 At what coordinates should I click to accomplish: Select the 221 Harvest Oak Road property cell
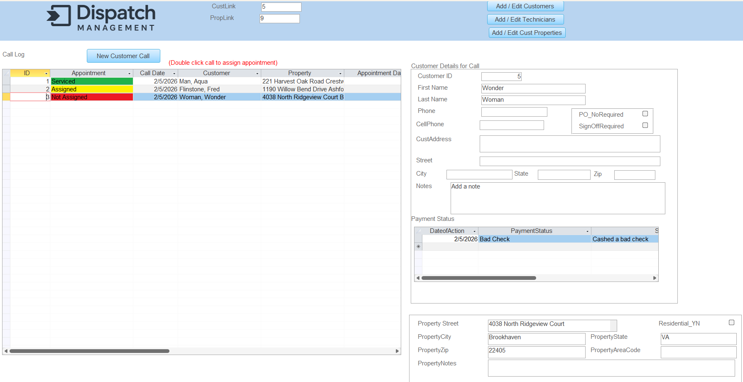coord(302,81)
